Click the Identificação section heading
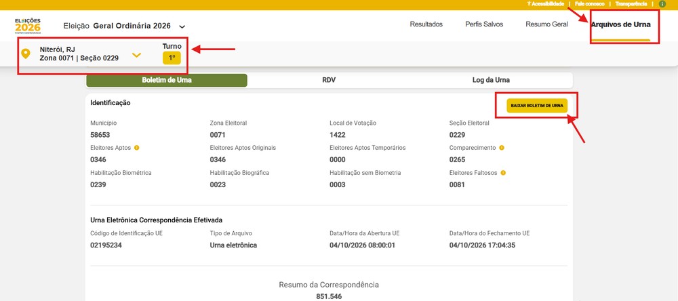678x301 pixels. [111, 103]
